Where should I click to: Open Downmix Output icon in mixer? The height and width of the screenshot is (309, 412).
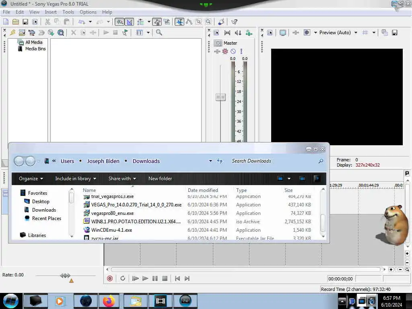(227, 33)
